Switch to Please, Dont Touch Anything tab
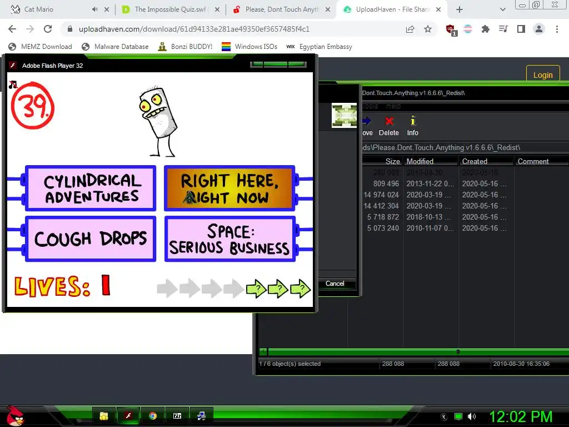The width and height of the screenshot is (569, 427). 281,9
